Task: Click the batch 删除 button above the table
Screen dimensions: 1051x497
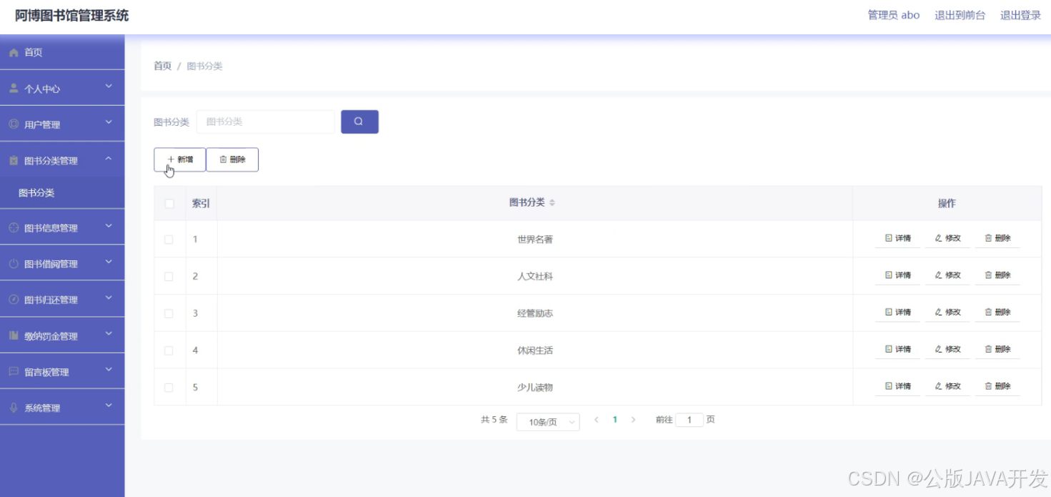Action: tap(232, 159)
